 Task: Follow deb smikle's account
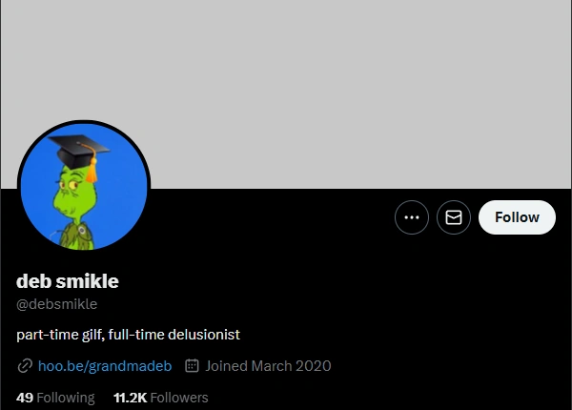[517, 217]
